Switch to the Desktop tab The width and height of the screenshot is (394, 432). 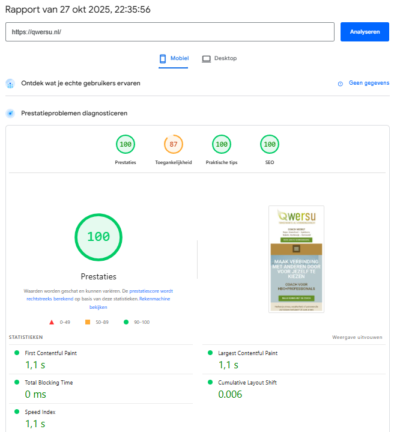(219, 58)
